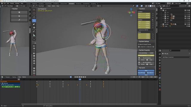
Task: Switch to the Rendering workspace tab
Action: tap(78, 4)
